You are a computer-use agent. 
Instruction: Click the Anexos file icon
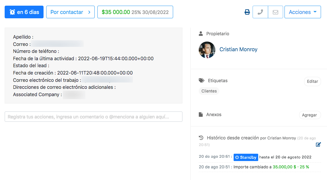click(x=201, y=114)
